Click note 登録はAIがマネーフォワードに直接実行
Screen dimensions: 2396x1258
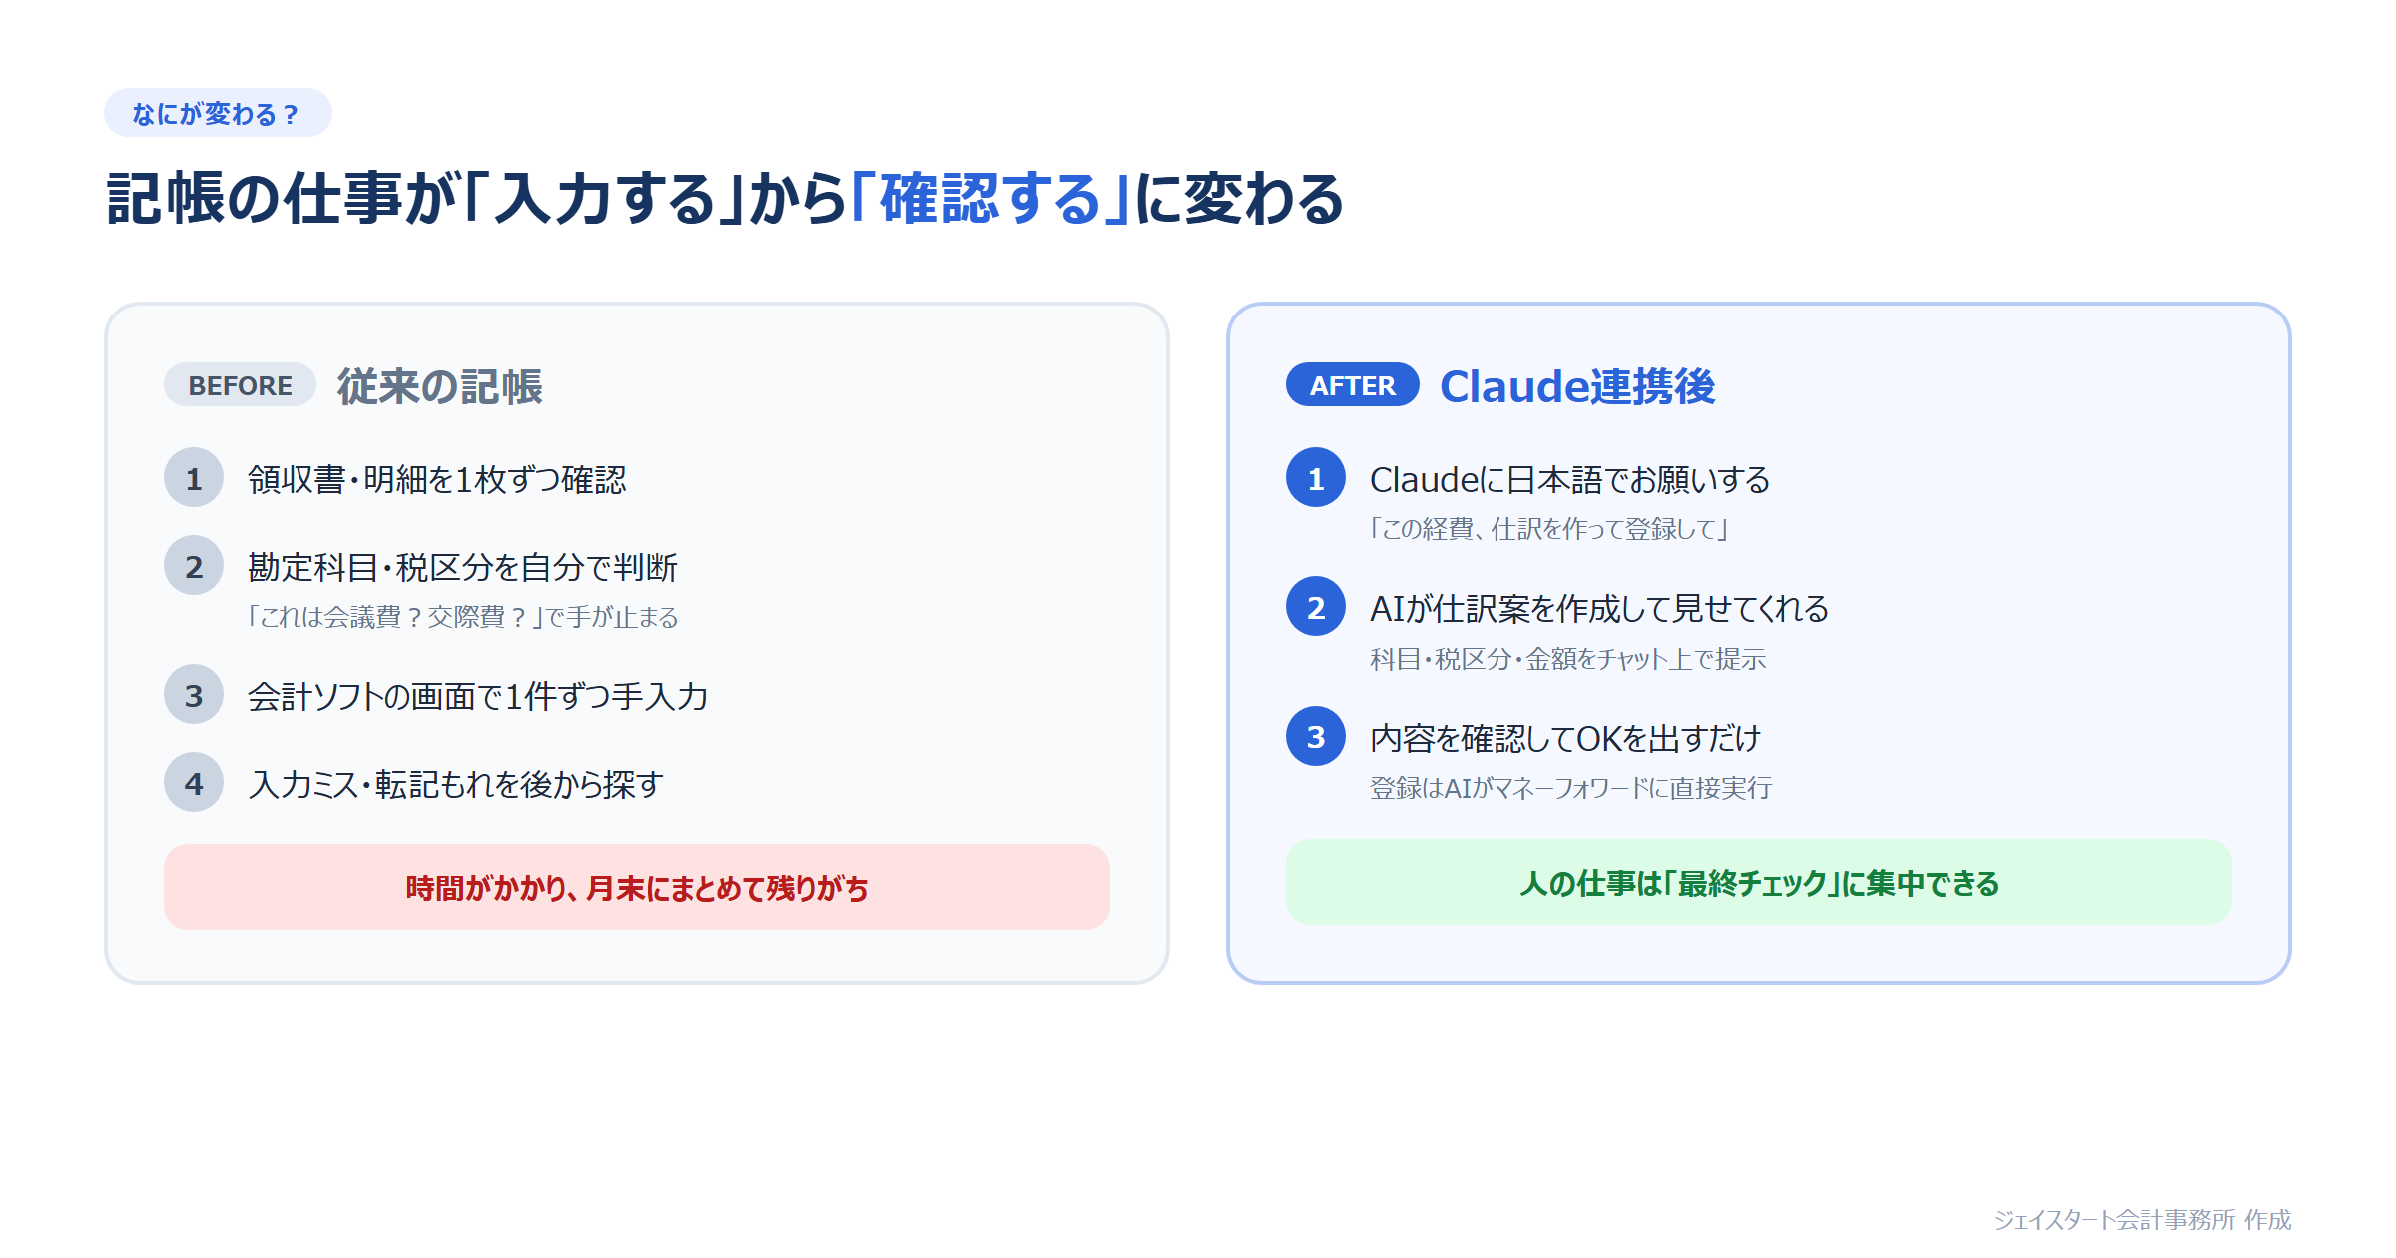(1571, 787)
